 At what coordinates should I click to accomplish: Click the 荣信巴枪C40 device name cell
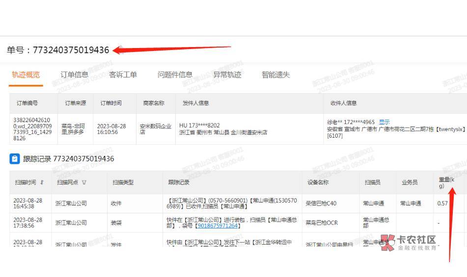[x=321, y=203]
